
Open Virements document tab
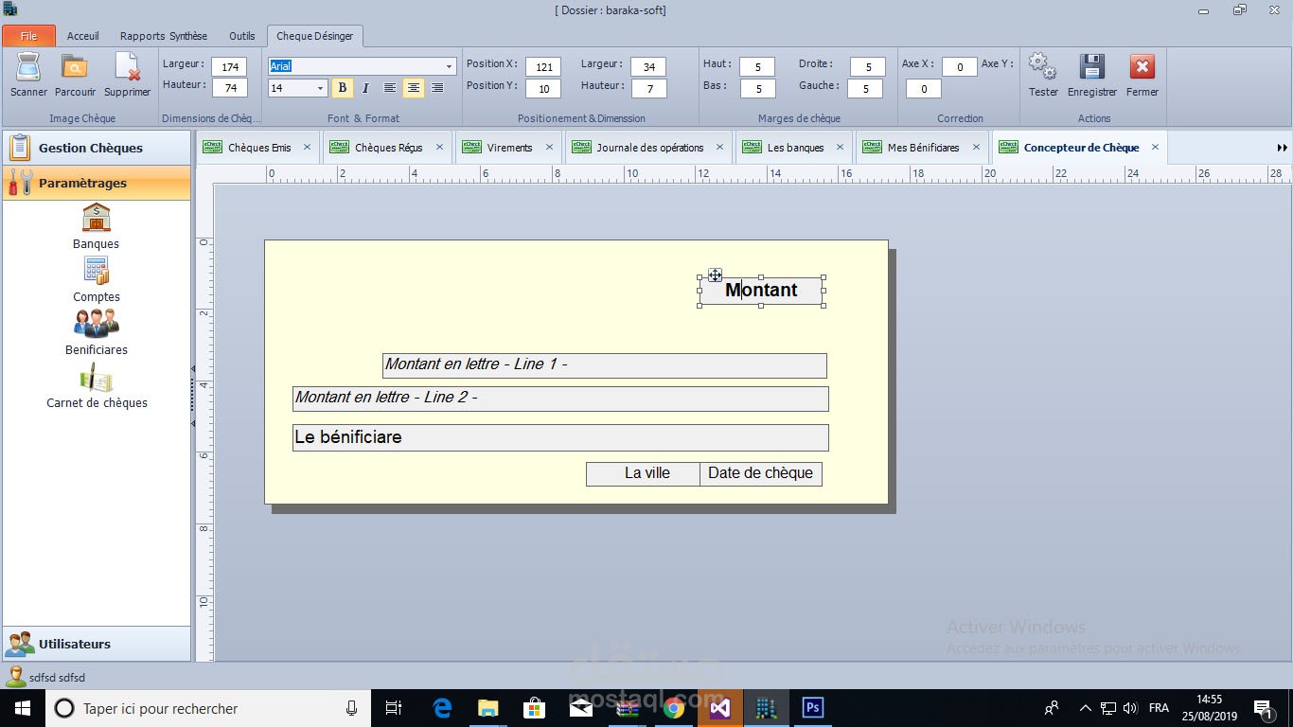tap(509, 148)
